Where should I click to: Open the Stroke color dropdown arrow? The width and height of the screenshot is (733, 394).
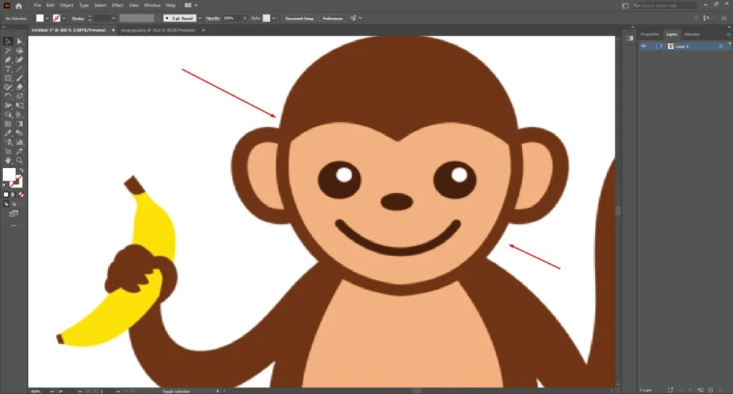click(x=64, y=18)
